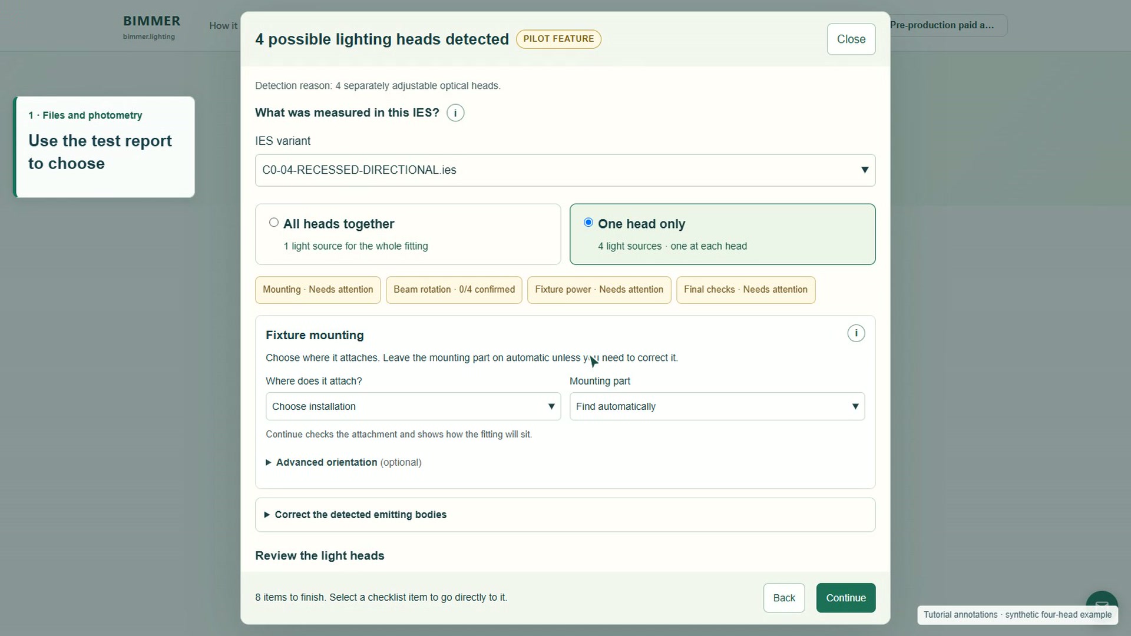Open the Fixture mounting info icon
1131x636 pixels.
point(856,333)
